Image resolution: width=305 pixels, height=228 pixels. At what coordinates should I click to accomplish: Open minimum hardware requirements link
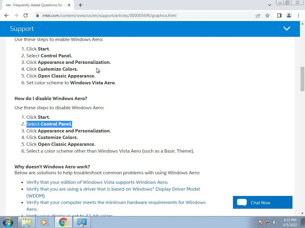[116, 206]
